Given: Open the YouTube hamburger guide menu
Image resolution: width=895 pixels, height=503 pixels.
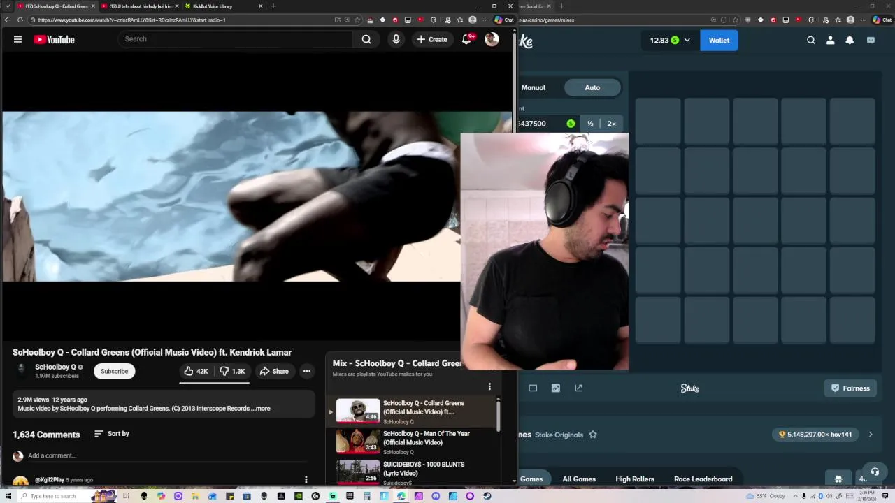Looking at the screenshot, I should 17,40.
